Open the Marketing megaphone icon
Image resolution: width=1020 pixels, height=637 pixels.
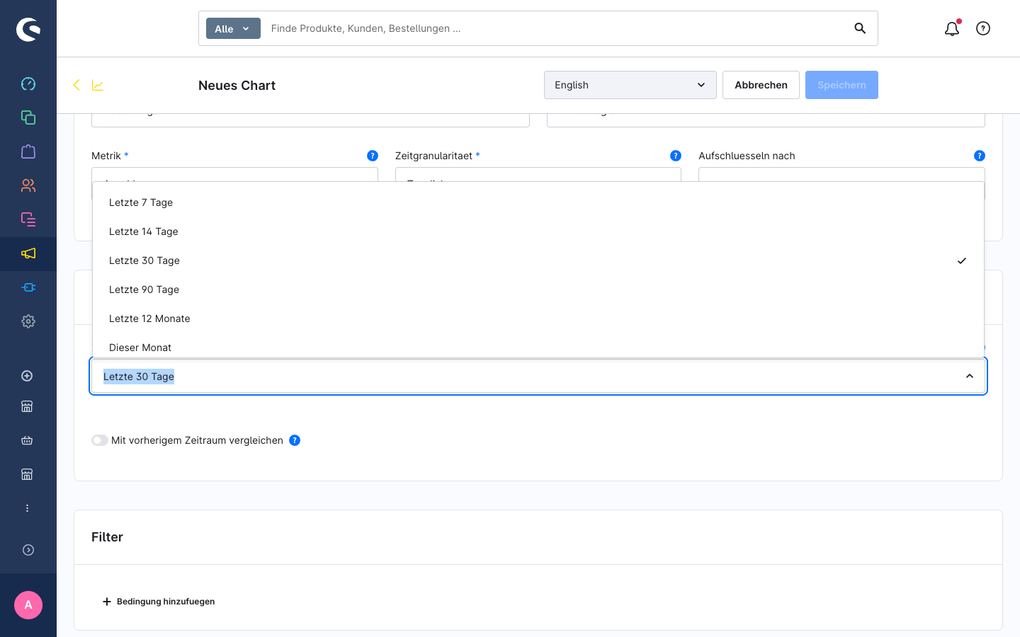[x=28, y=253]
